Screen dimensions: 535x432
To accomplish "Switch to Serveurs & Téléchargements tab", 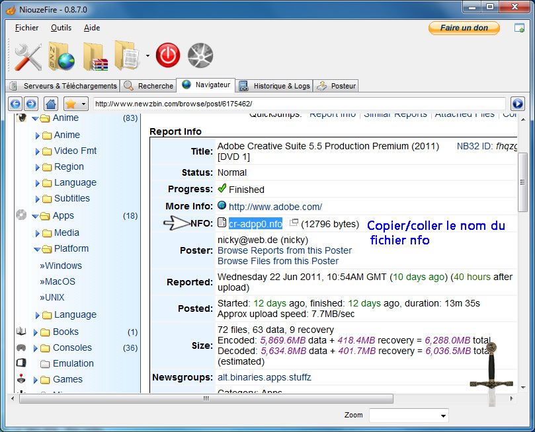I will click(63, 86).
